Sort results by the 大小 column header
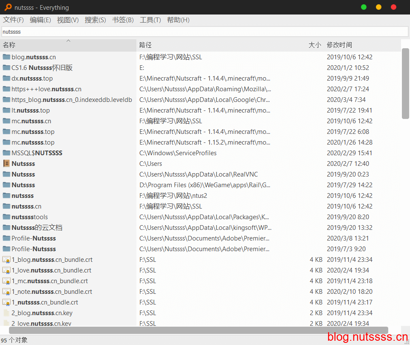 pos(315,45)
